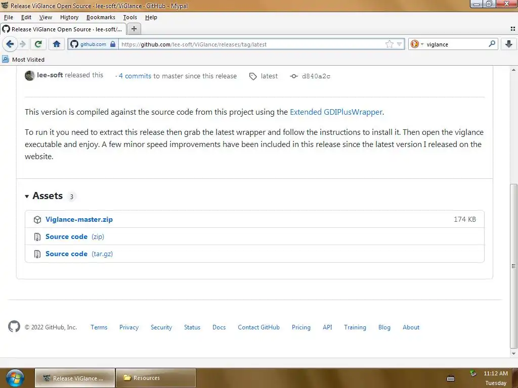Bookmark this page with the star icon
This screenshot has height=388, width=518.
point(390,44)
